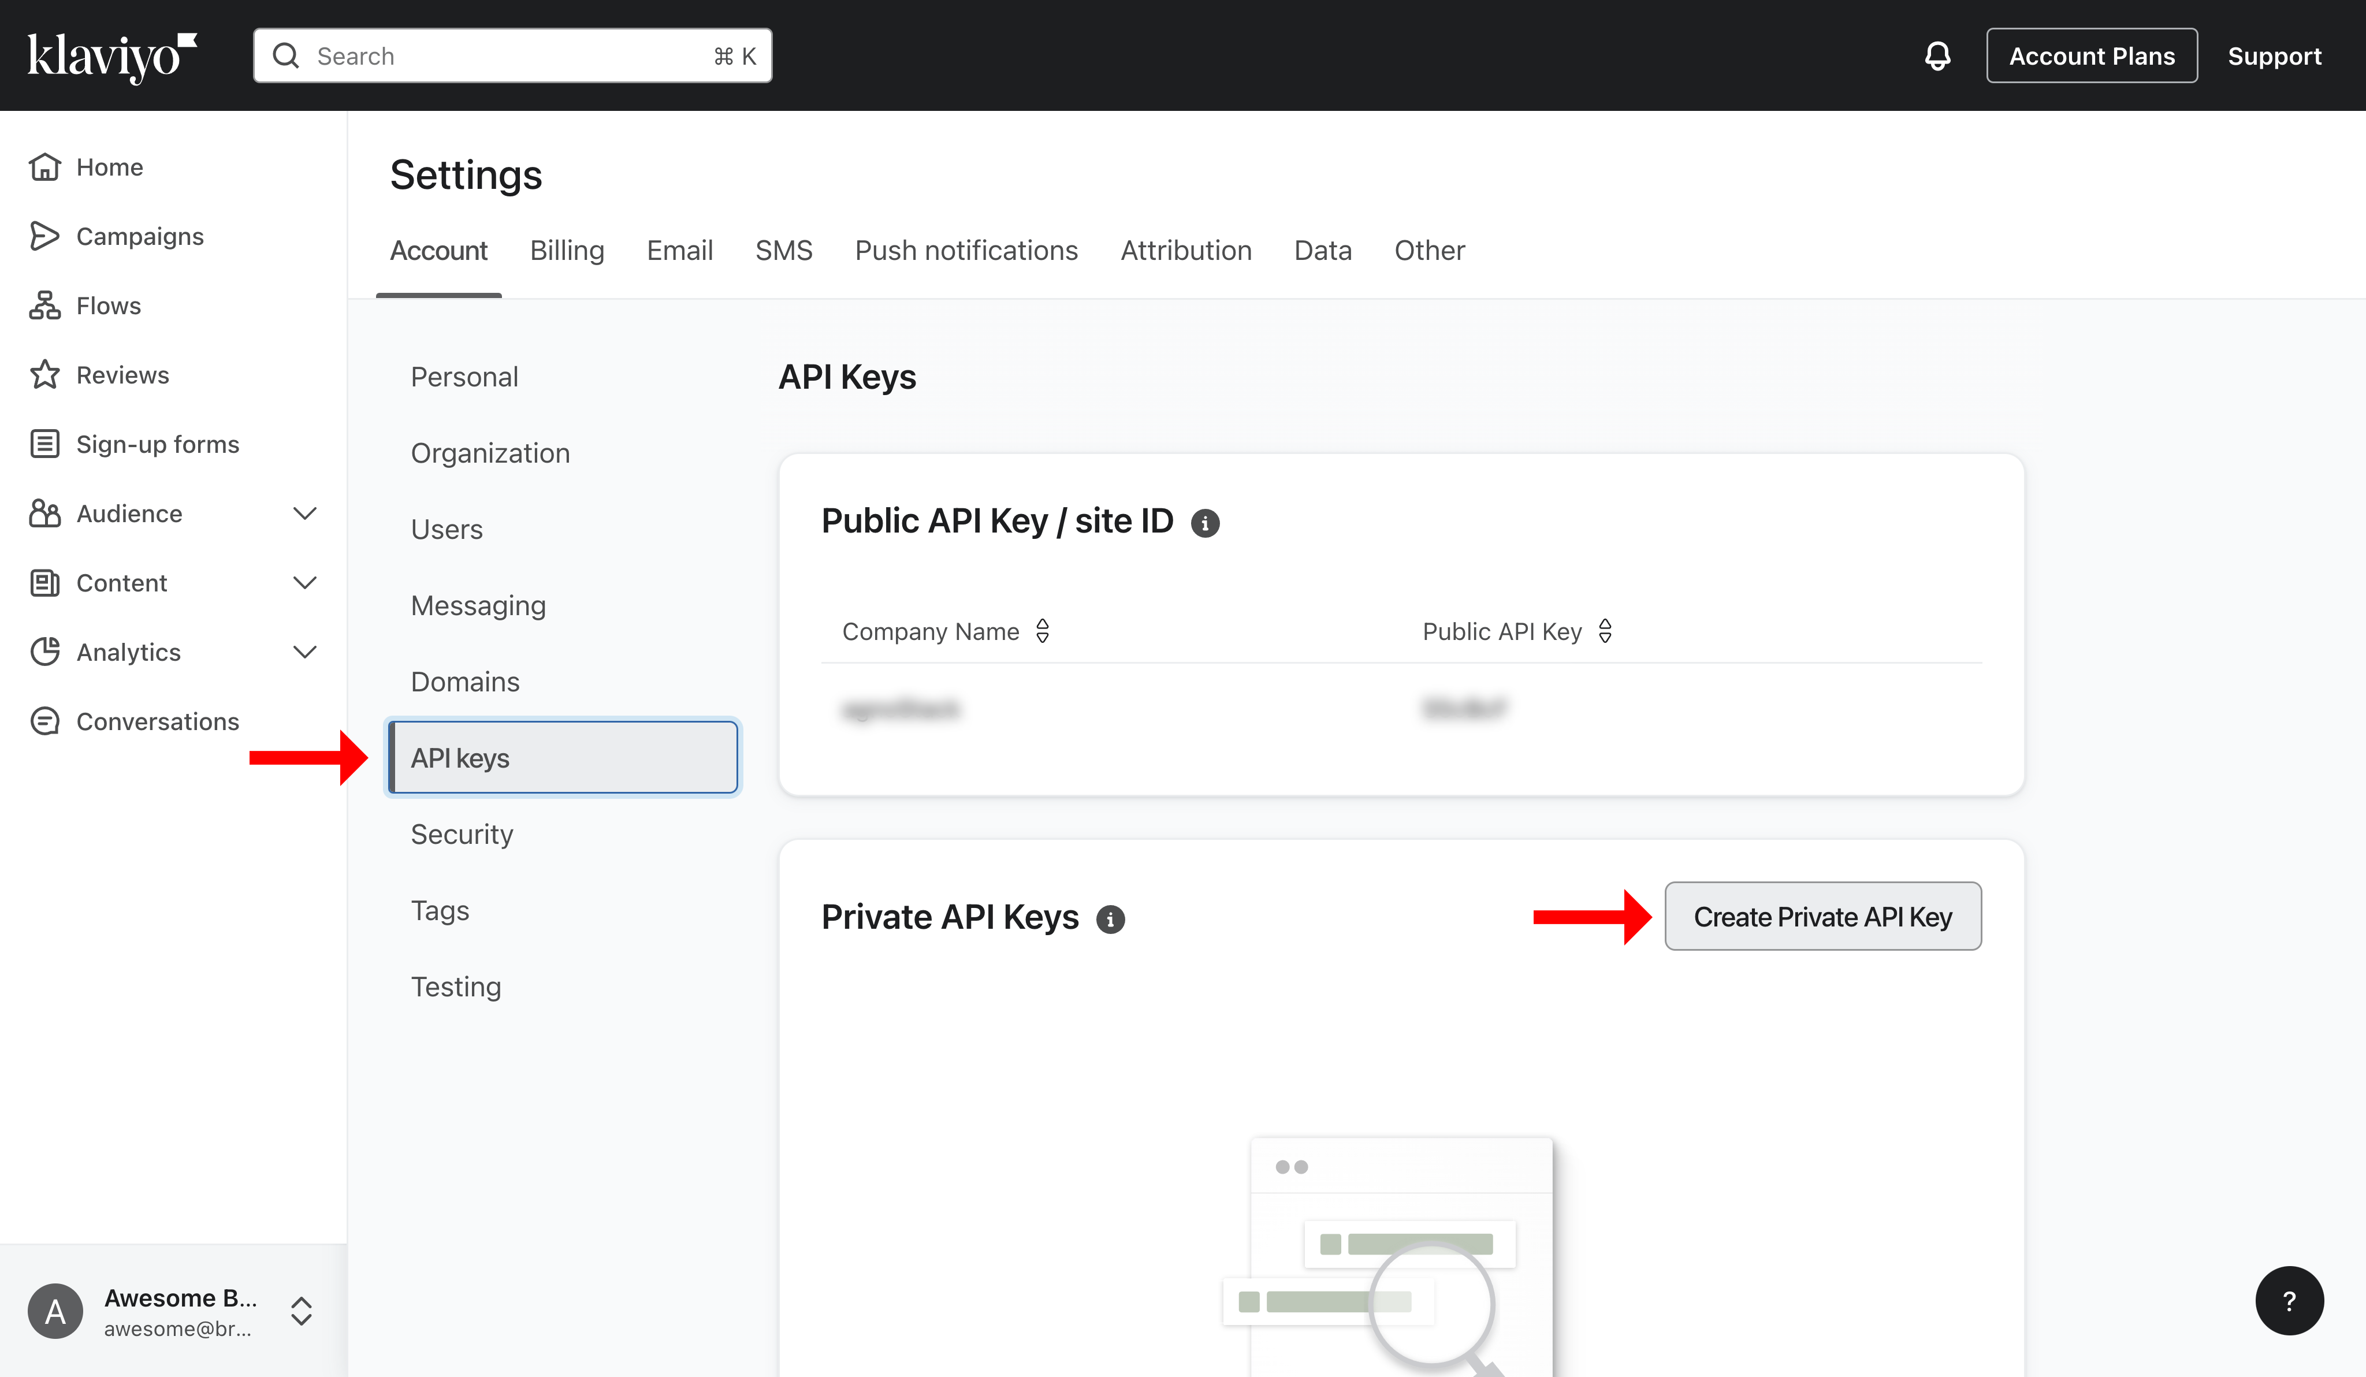This screenshot has height=1377, width=2366.
Task: Click the info icon beside Public API Key
Action: pos(1204,523)
